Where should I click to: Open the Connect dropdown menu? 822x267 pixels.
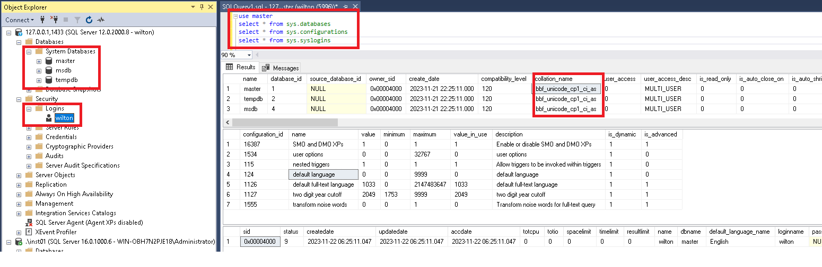pyautogui.click(x=20, y=20)
